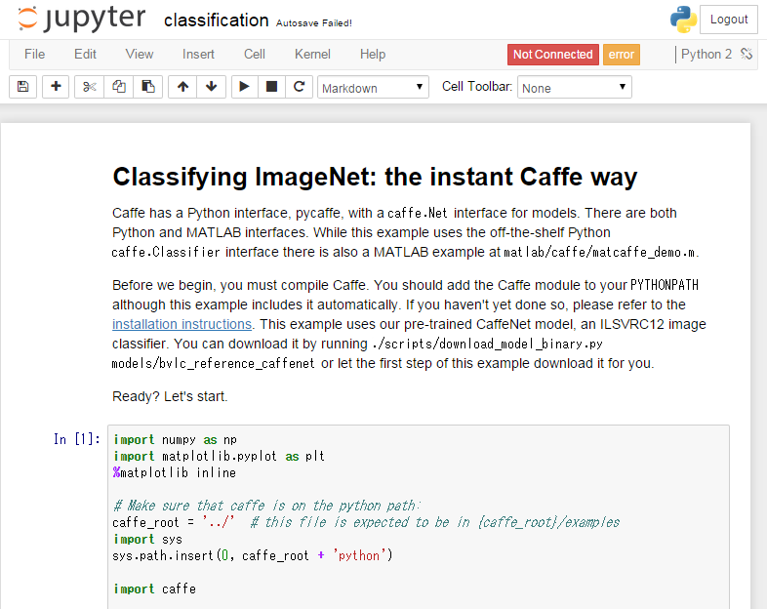Viewport: 767px width, 609px height.
Task: Open the Insert menu
Action: tap(198, 54)
